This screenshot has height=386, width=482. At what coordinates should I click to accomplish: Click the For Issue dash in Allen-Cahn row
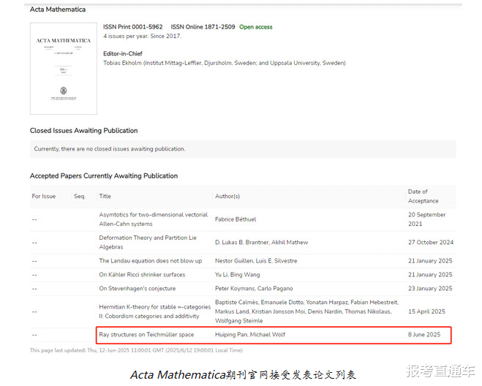click(x=34, y=219)
